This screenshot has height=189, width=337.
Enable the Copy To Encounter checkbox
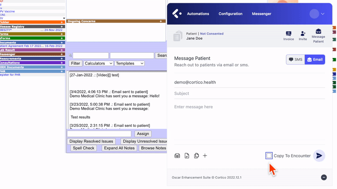(269, 156)
